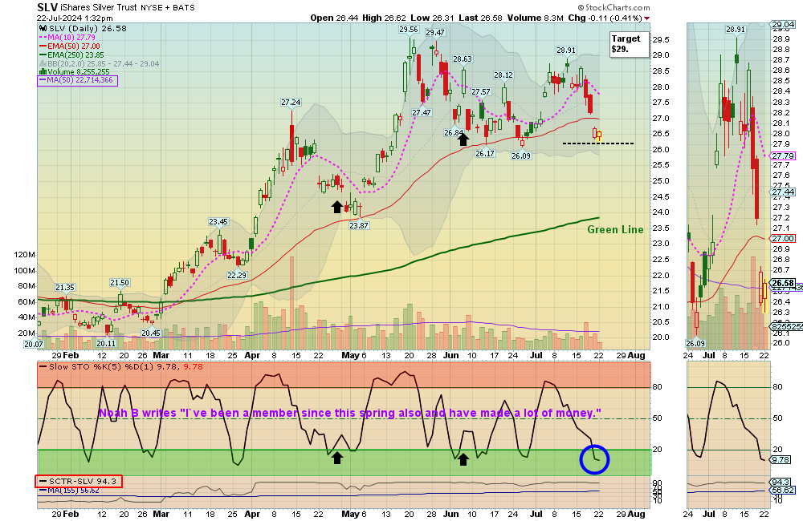The height and width of the screenshot is (521, 803).
Task: Click the bold "26.58" last-price tag
Action: pyautogui.click(x=783, y=283)
